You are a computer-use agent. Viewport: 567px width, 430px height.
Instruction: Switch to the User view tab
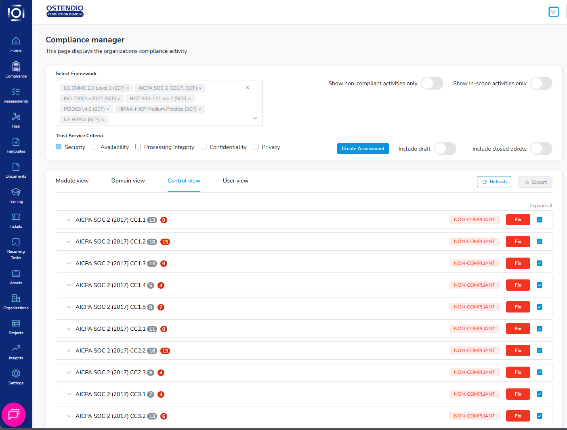tap(235, 181)
